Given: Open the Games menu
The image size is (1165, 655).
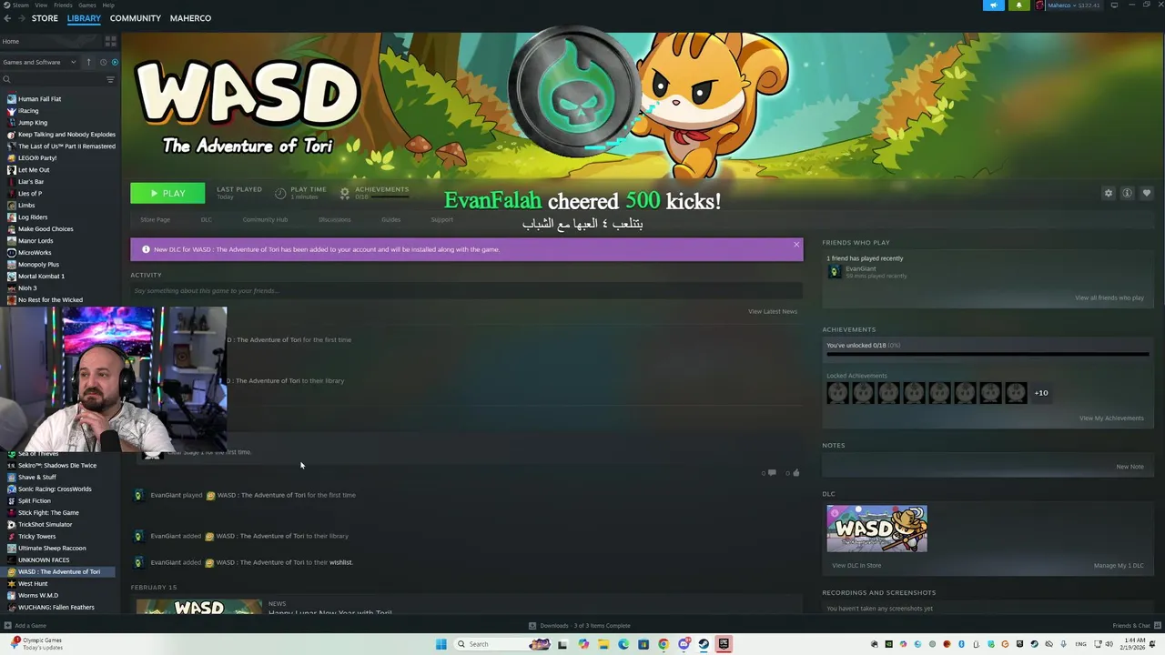Looking at the screenshot, I should tap(87, 5).
